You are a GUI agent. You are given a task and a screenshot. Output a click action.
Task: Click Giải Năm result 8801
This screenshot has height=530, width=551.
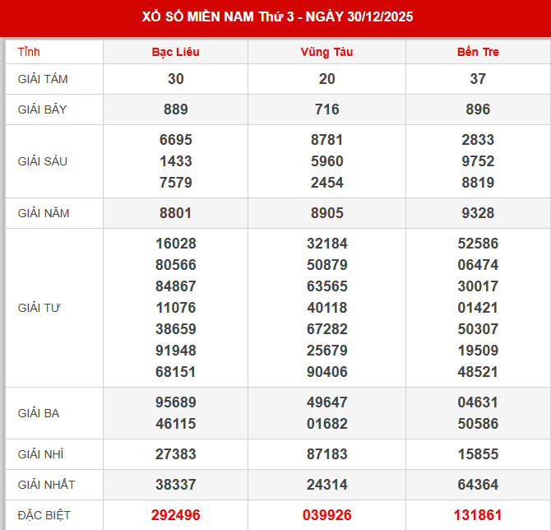click(x=175, y=213)
